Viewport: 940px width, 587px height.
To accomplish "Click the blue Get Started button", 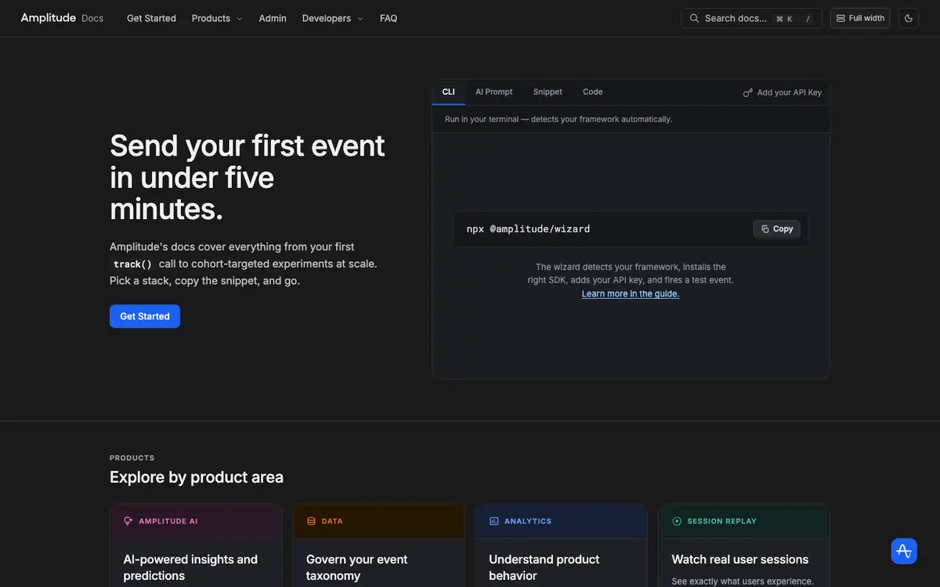I will tap(145, 316).
